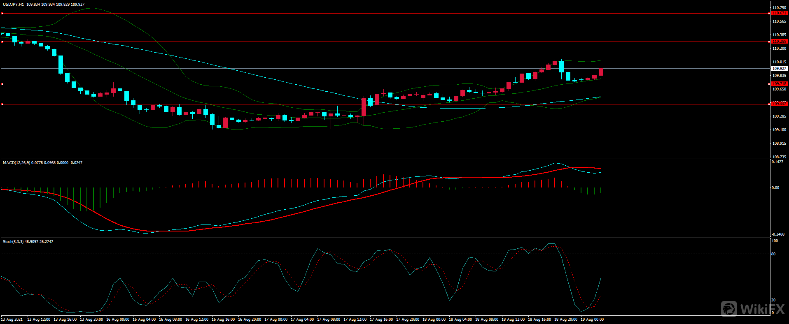The image size is (789, 324).
Task: Click the MACD 0.00 scale label
Action: click(775, 188)
